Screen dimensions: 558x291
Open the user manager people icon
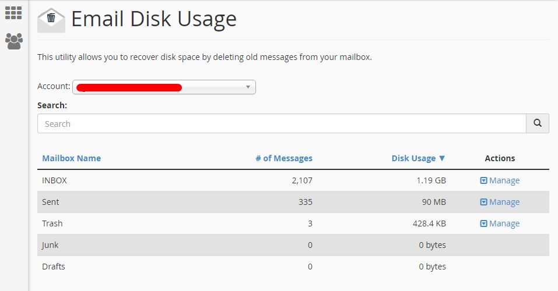(13, 41)
